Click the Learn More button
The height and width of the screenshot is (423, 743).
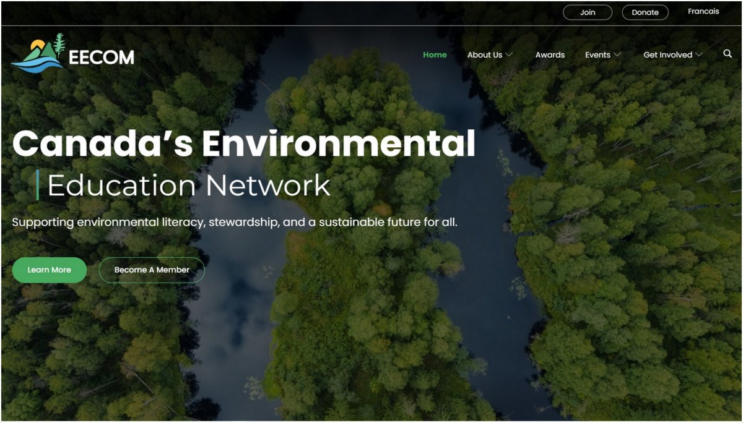pyautogui.click(x=50, y=270)
